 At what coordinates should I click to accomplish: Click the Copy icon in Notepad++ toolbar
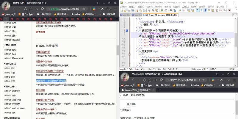tap(153, 10)
